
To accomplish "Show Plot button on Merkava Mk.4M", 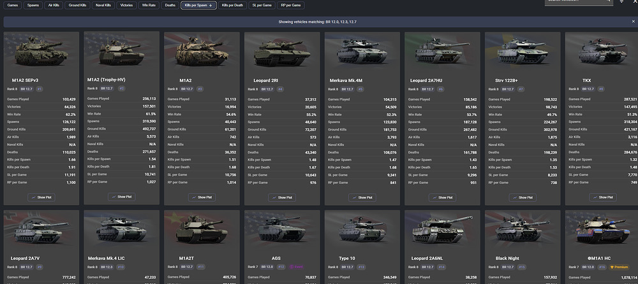I will click(362, 197).
